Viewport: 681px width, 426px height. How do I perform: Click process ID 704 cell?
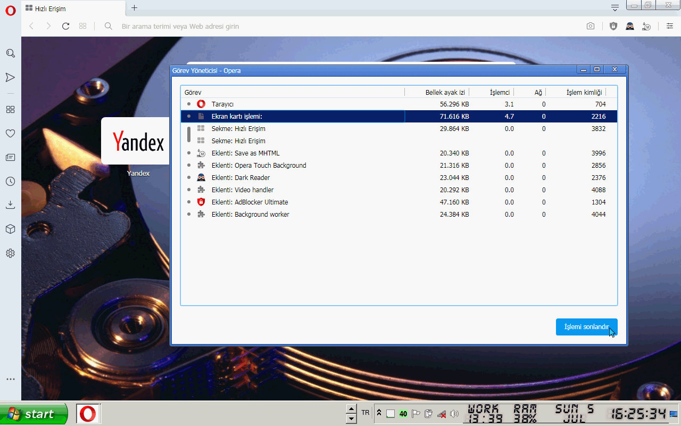click(x=601, y=104)
